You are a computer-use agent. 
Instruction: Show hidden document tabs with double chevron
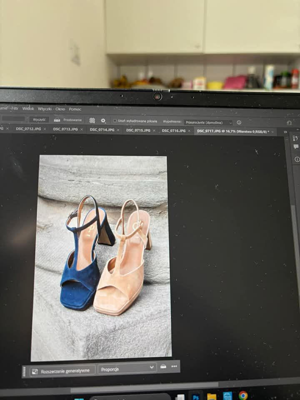point(285,132)
